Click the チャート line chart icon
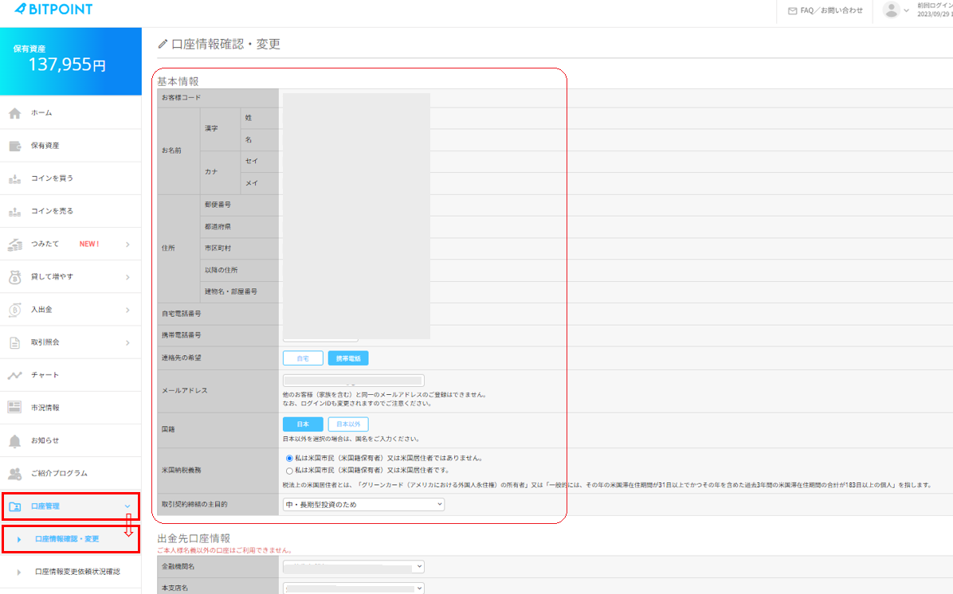The image size is (953, 594). pyautogui.click(x=14, y=375)
